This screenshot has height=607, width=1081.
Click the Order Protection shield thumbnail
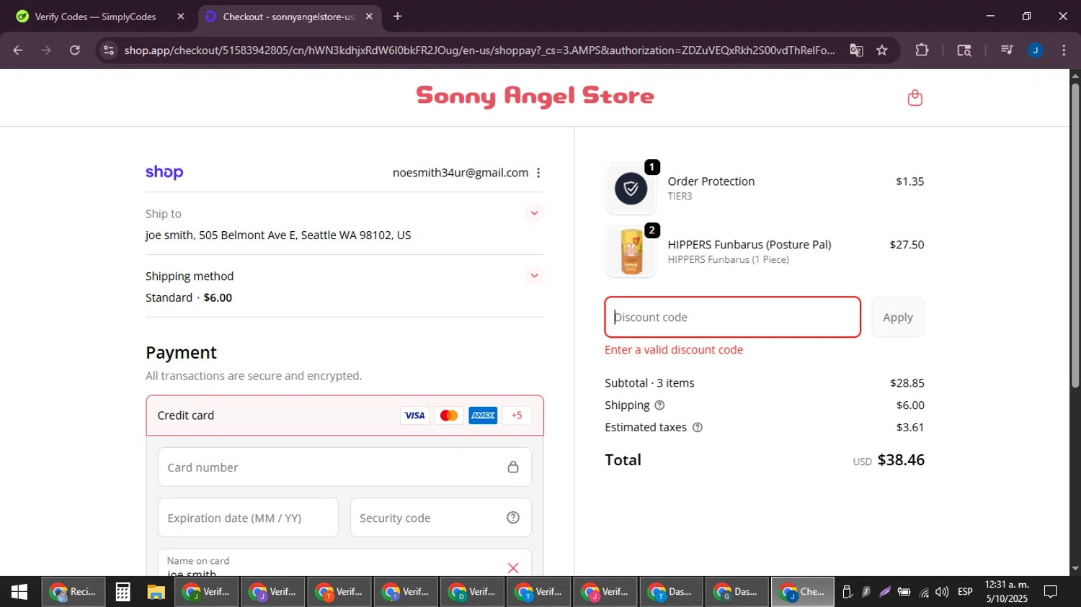click(631, 189)
